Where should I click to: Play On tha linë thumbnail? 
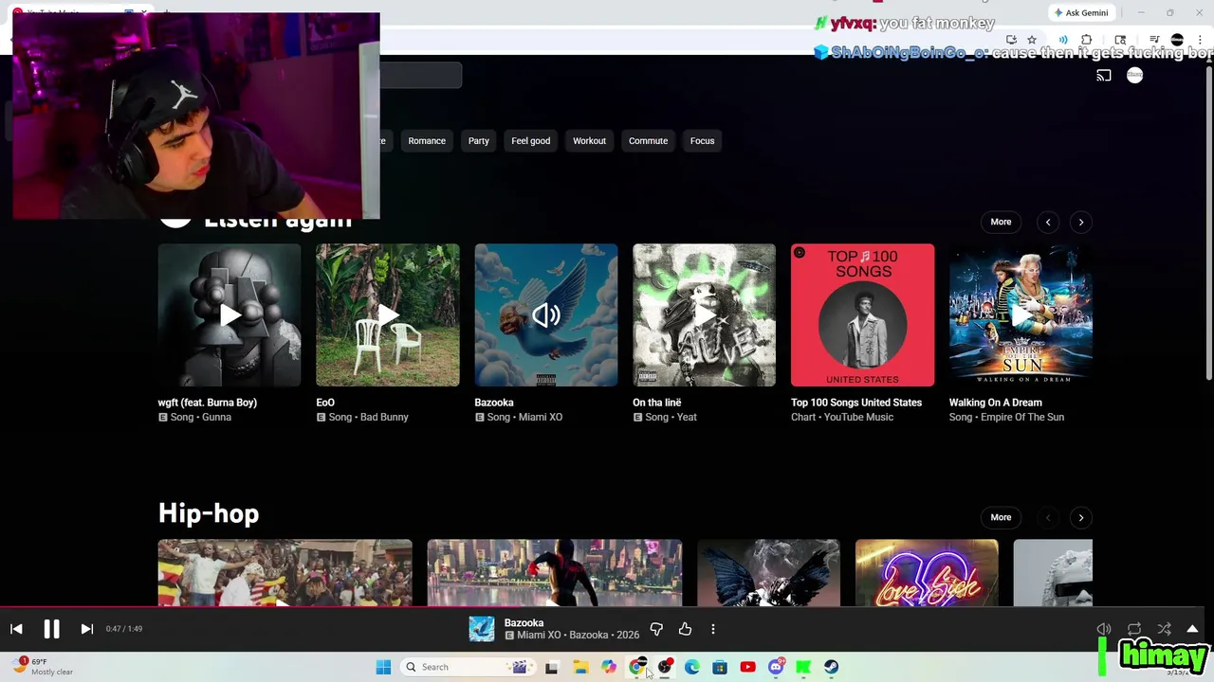pyautogui.click(x=704, y=315)
